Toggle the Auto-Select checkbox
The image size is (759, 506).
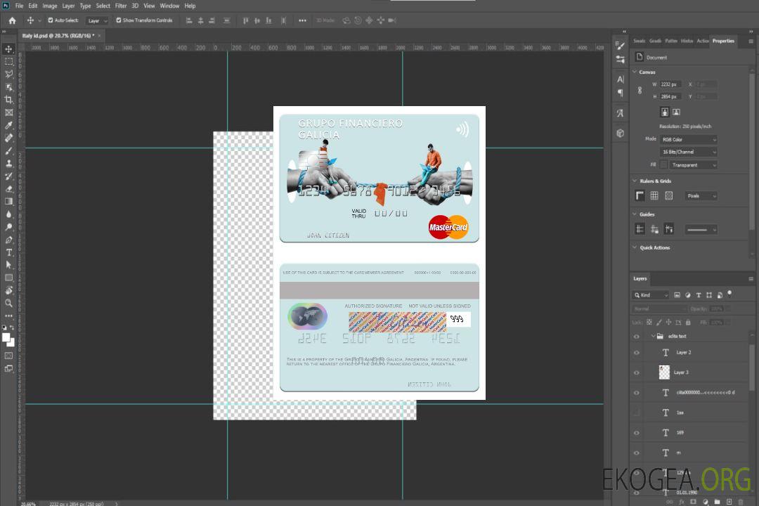pyautogui.click(x=51, y=20)
